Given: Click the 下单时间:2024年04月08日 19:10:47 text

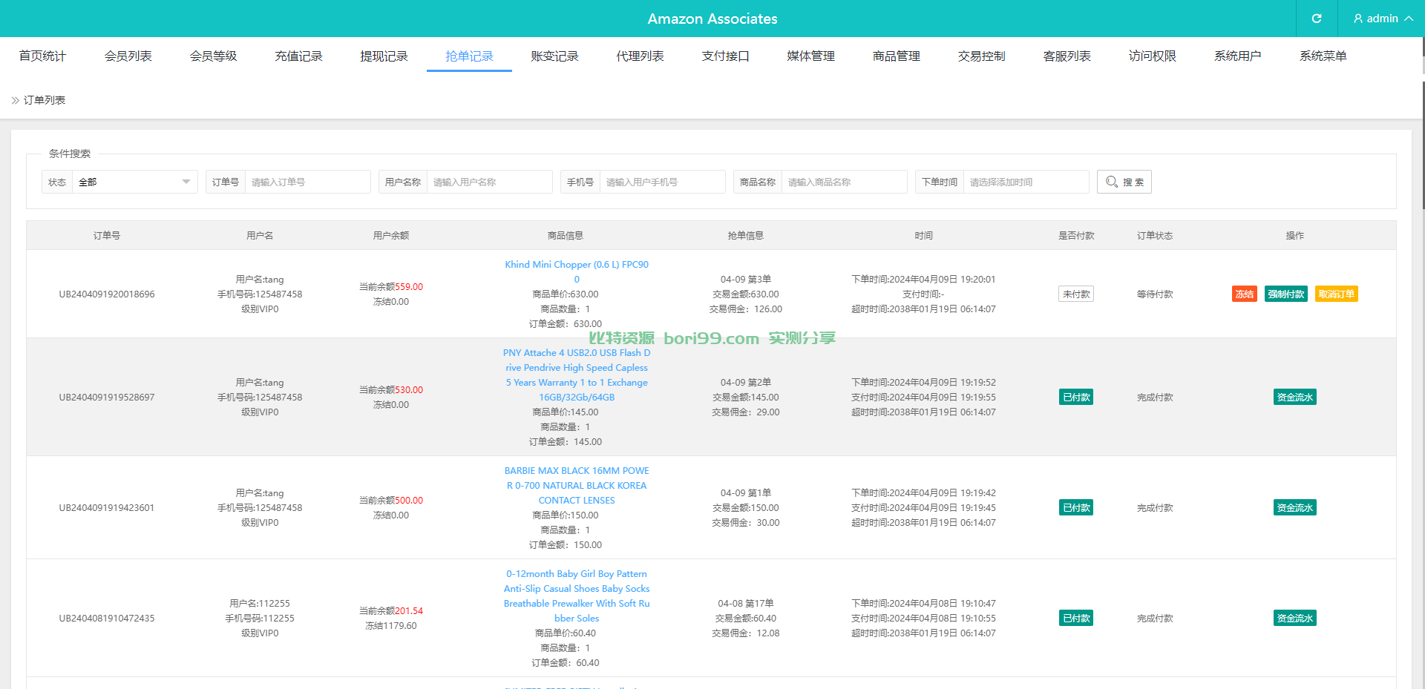Looking at the screenshot, I should tap(924, 604).
